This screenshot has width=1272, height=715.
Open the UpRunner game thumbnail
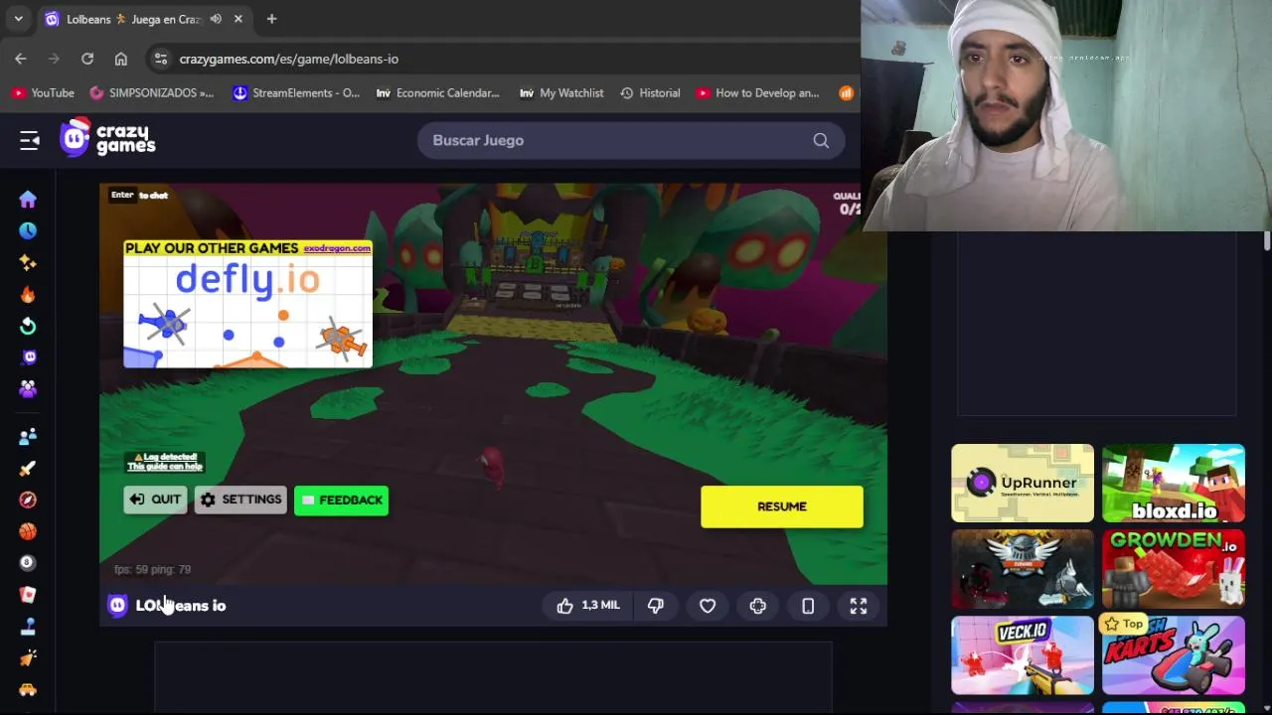pyautogui.click(x=1023, y=483)
